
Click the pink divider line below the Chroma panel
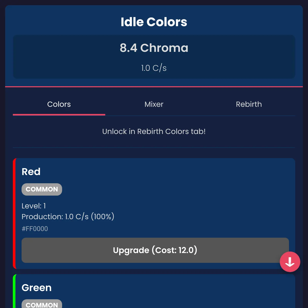click(154, 87)
